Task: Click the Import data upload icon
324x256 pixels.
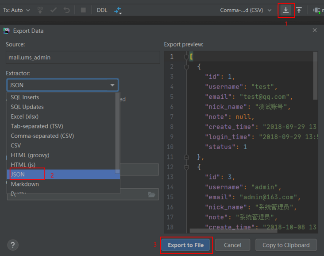Action: (299, 10)
